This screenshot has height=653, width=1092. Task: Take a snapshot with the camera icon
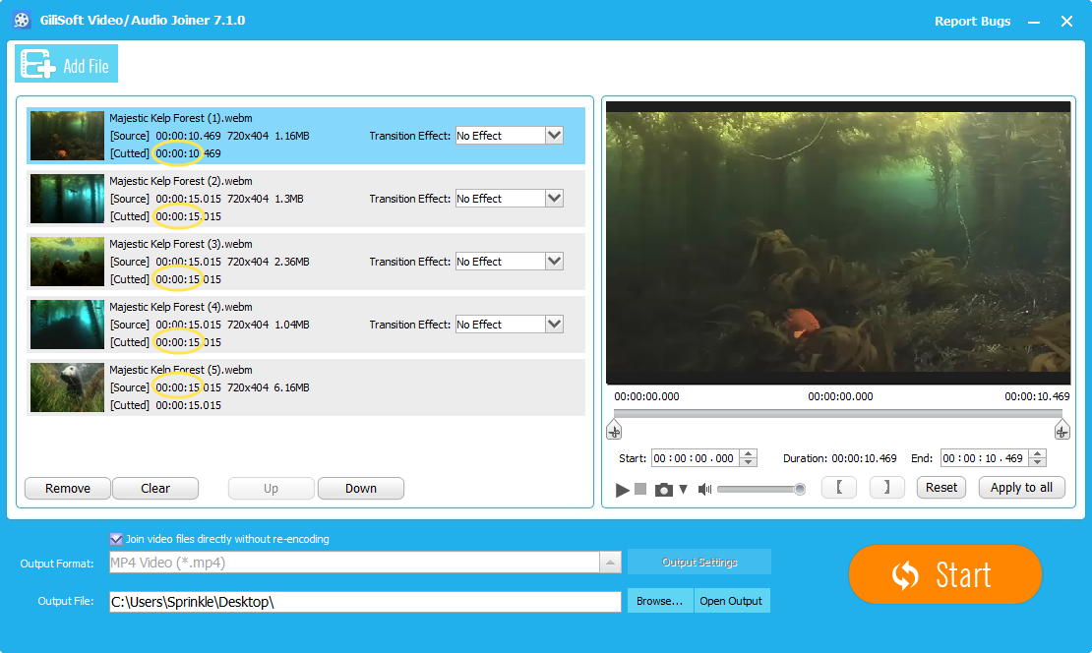click(664, 490)
